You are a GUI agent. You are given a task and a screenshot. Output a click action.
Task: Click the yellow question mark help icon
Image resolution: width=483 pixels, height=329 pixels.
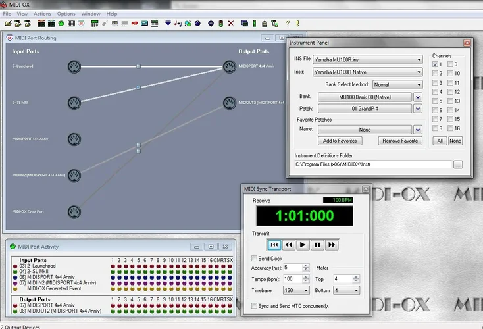288,24
